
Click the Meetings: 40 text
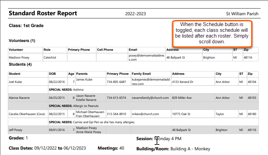(x=111, y=148)
